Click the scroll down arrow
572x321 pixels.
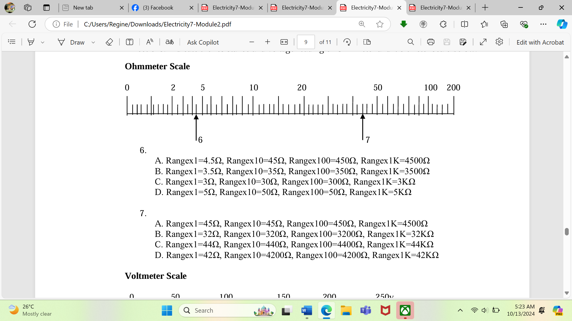point(567,293)
